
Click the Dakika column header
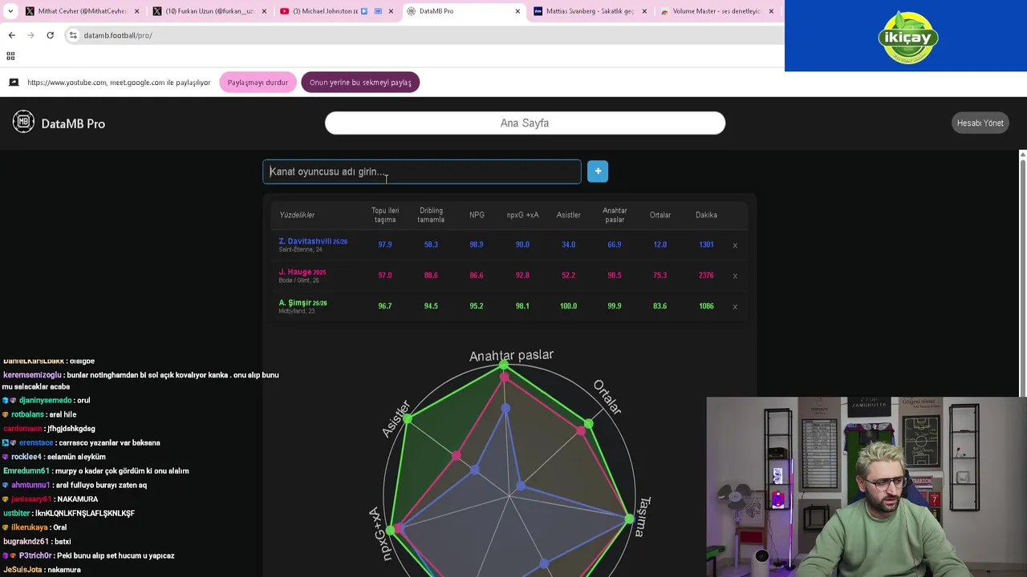click(706, 215)
